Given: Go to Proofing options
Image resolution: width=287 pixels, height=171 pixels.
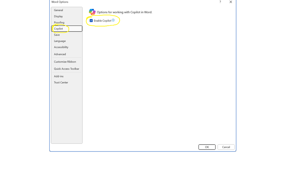Looking at the screenshot, I should click(67, 22).
